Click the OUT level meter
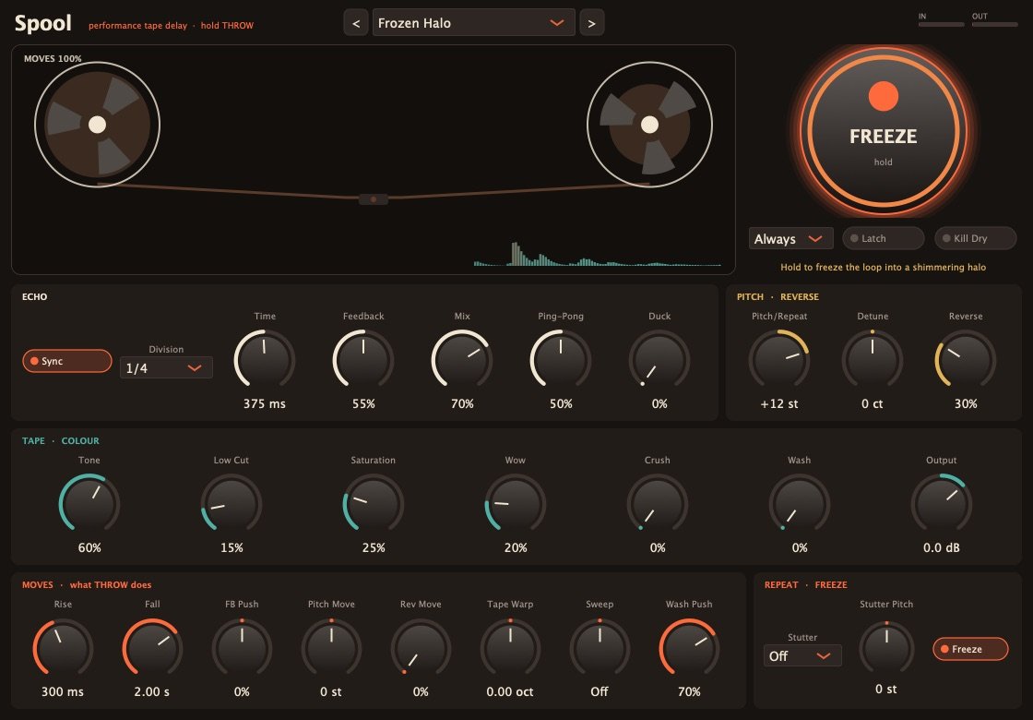 tap(995, 24)
